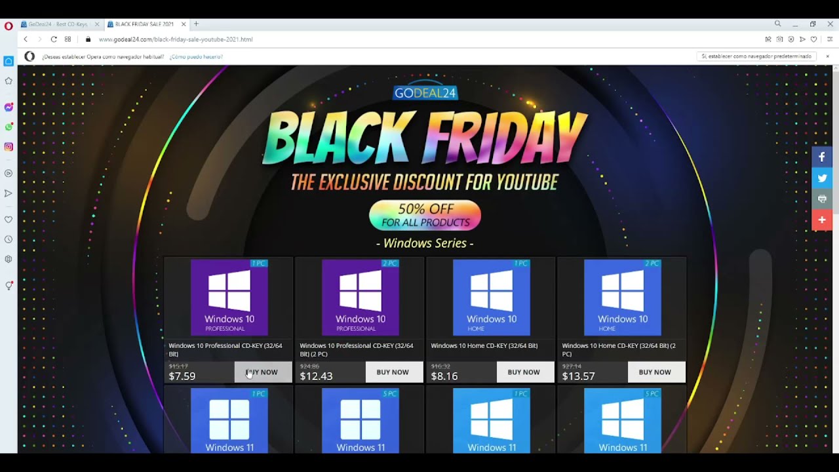Image resolution: width=839 pixels, height=472 pixels.
Task: Open Settings gear in sidebar
Action: tap(9, 259)
